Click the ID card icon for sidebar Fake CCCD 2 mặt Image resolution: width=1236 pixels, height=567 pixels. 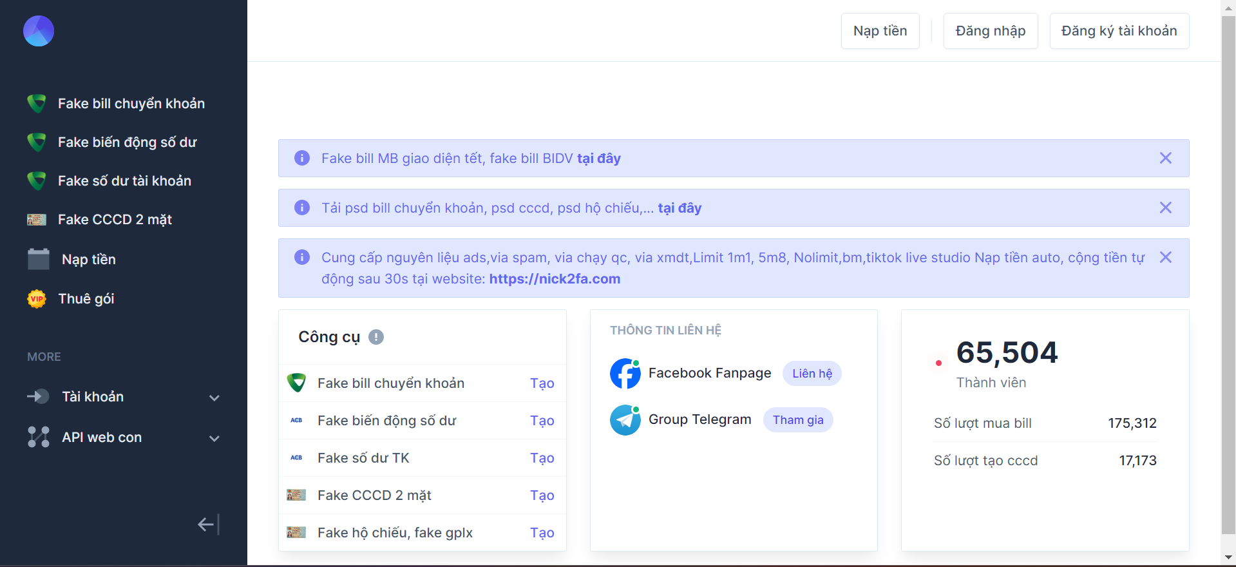pyautogui.click(x=37, y=220)
